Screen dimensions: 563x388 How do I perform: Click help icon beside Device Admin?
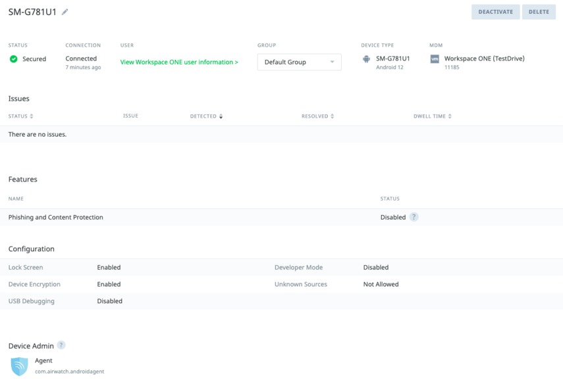point(61,345)
